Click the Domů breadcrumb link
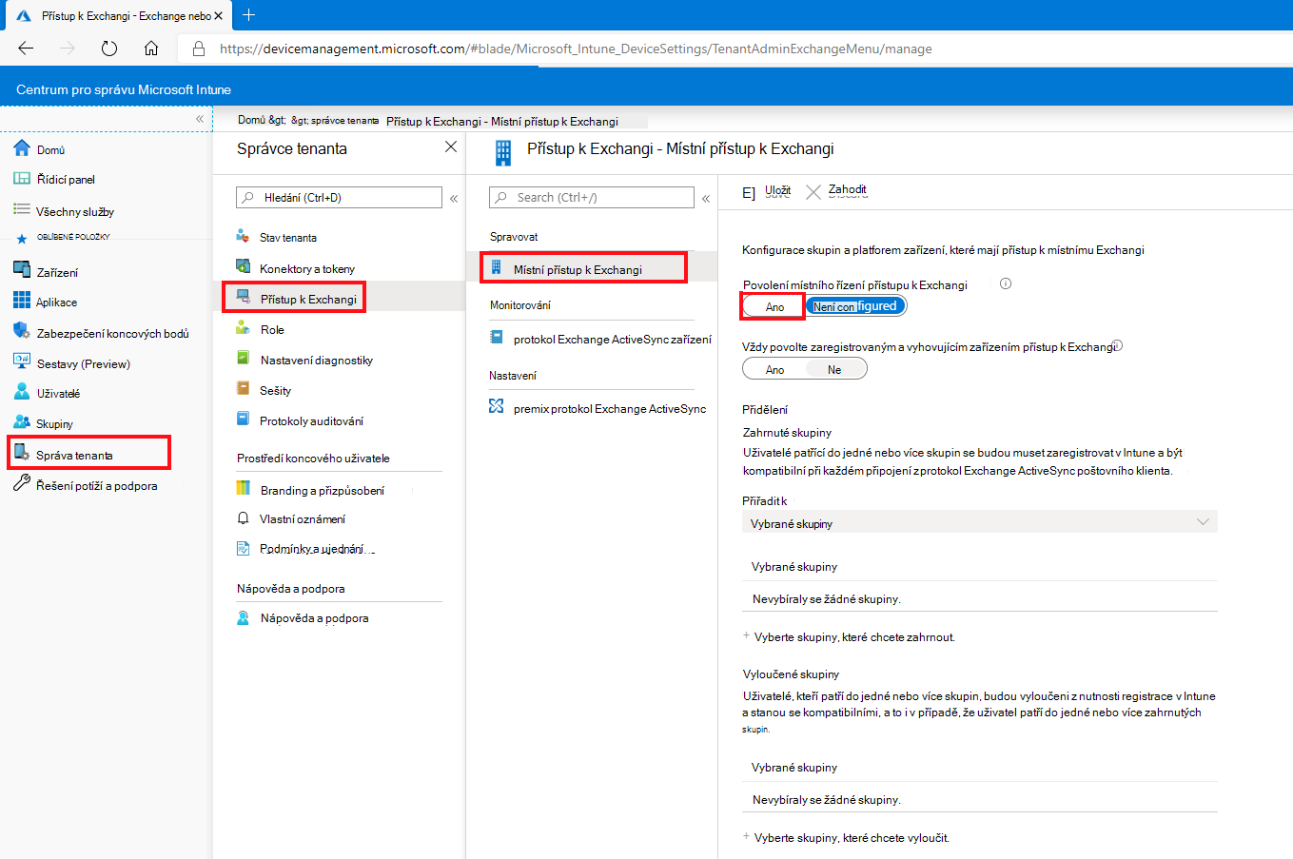Viewport: 1293px width, 859px height. coord(252,120)
